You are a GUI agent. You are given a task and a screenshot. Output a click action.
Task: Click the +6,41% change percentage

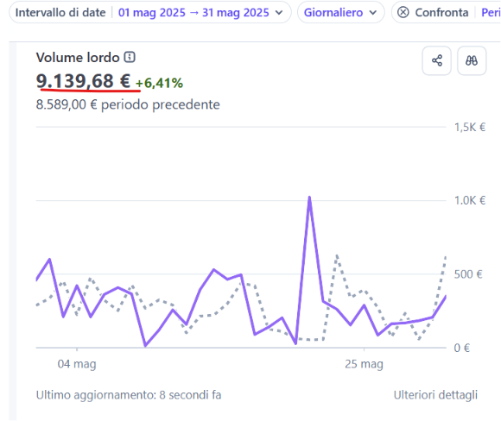tap(159, 83)
